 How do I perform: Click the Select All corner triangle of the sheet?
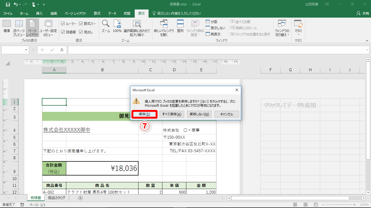pyautogui.click(x=7, y=63)
